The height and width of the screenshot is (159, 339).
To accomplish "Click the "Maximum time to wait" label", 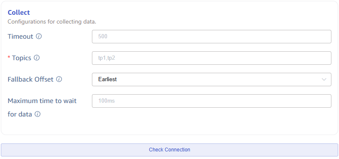I will [42, 101].
